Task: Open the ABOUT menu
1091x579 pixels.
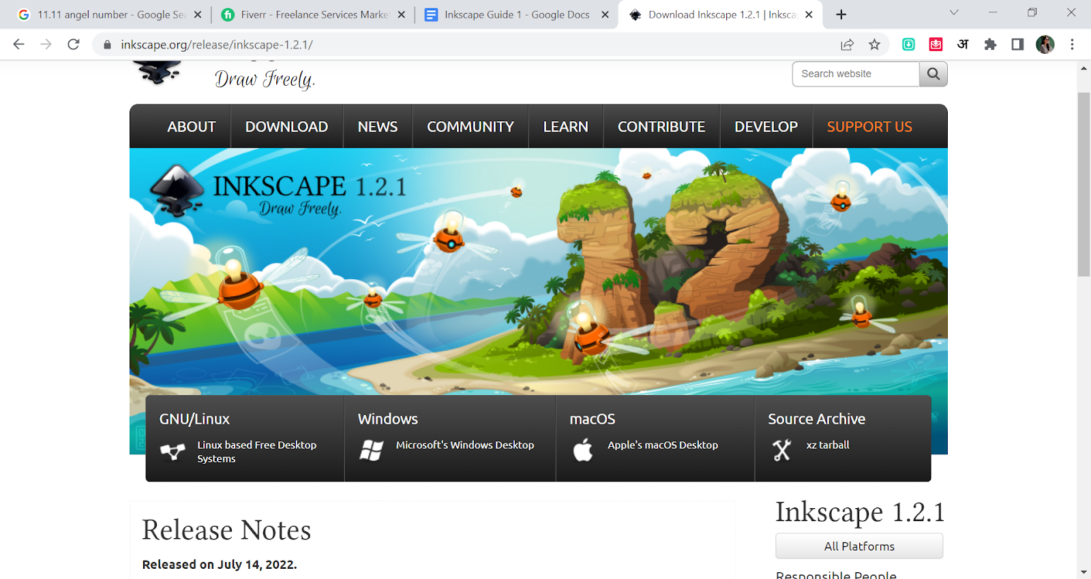Action: pyautogui.click(x=192, y=127)
